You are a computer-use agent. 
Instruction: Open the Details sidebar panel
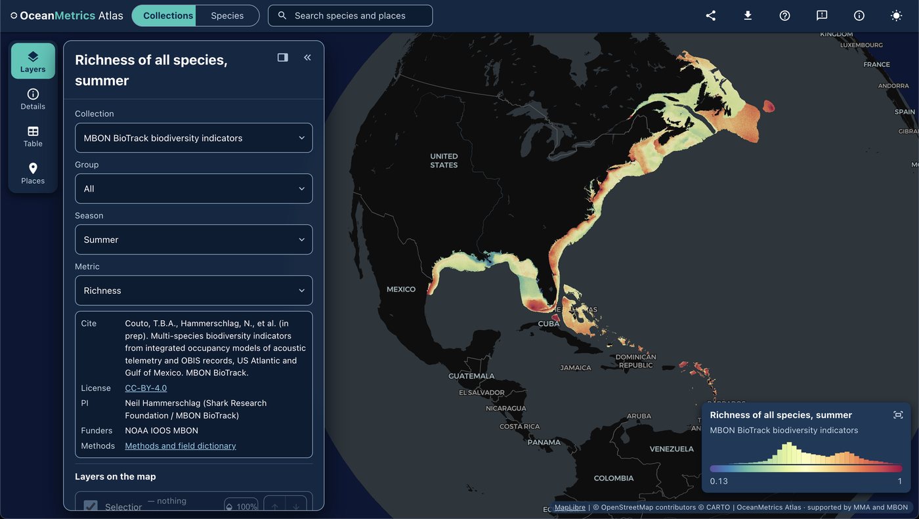click(33, 99)
